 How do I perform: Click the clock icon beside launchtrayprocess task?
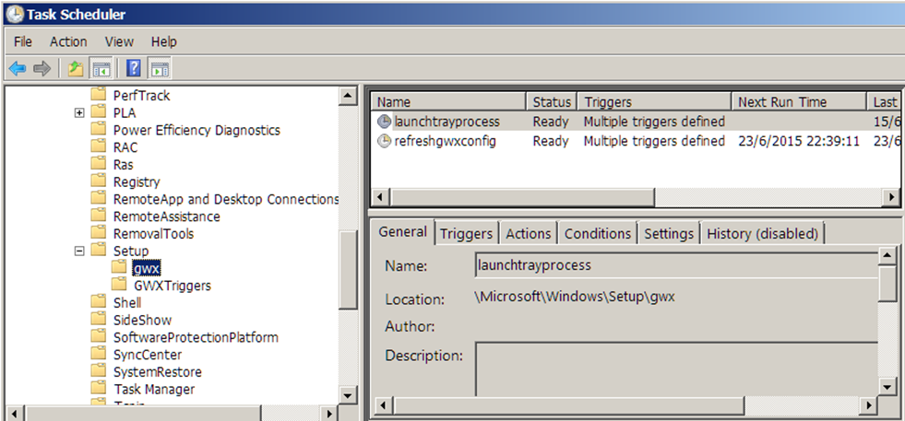click(384, 122)
